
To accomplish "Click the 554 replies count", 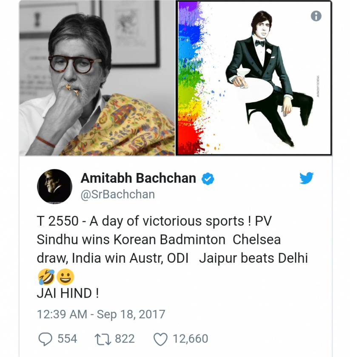I will point(67,339).
